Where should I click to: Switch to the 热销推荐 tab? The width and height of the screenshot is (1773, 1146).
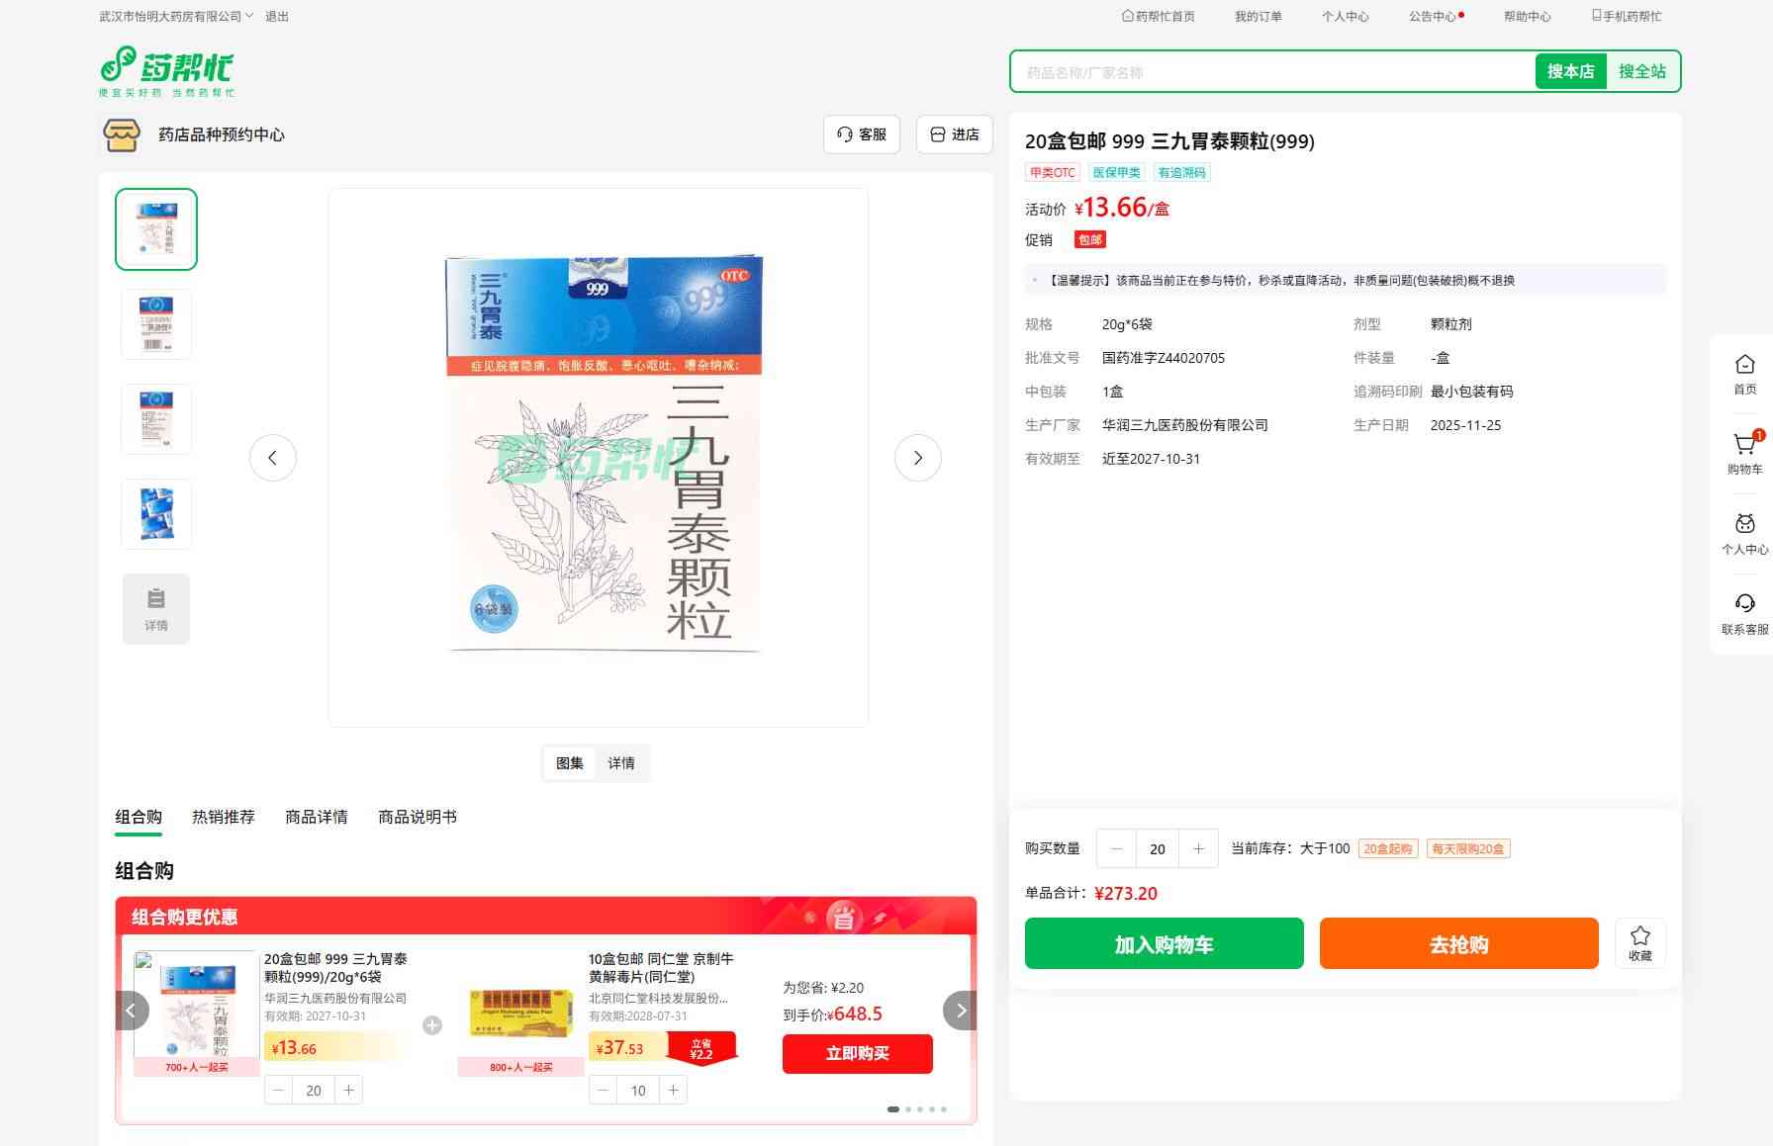pyautogui.click(x=223, y=817)
